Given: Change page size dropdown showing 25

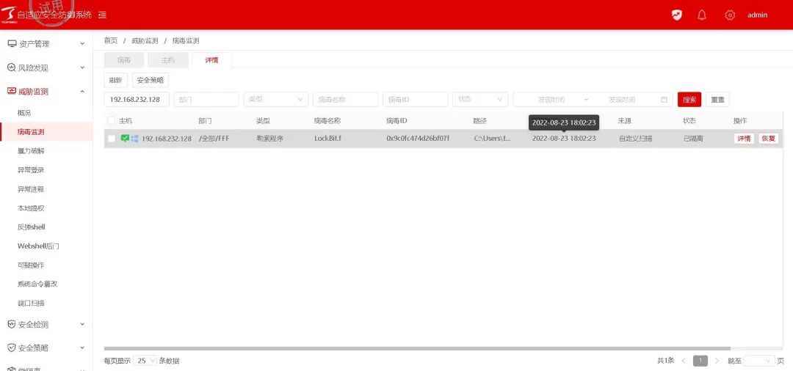Looking at the screenshot, I should (145, 361).
